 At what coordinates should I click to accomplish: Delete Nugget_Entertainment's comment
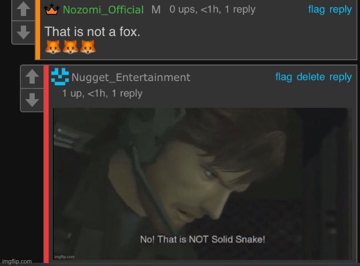pyautogui.click(x=311, y=77)
